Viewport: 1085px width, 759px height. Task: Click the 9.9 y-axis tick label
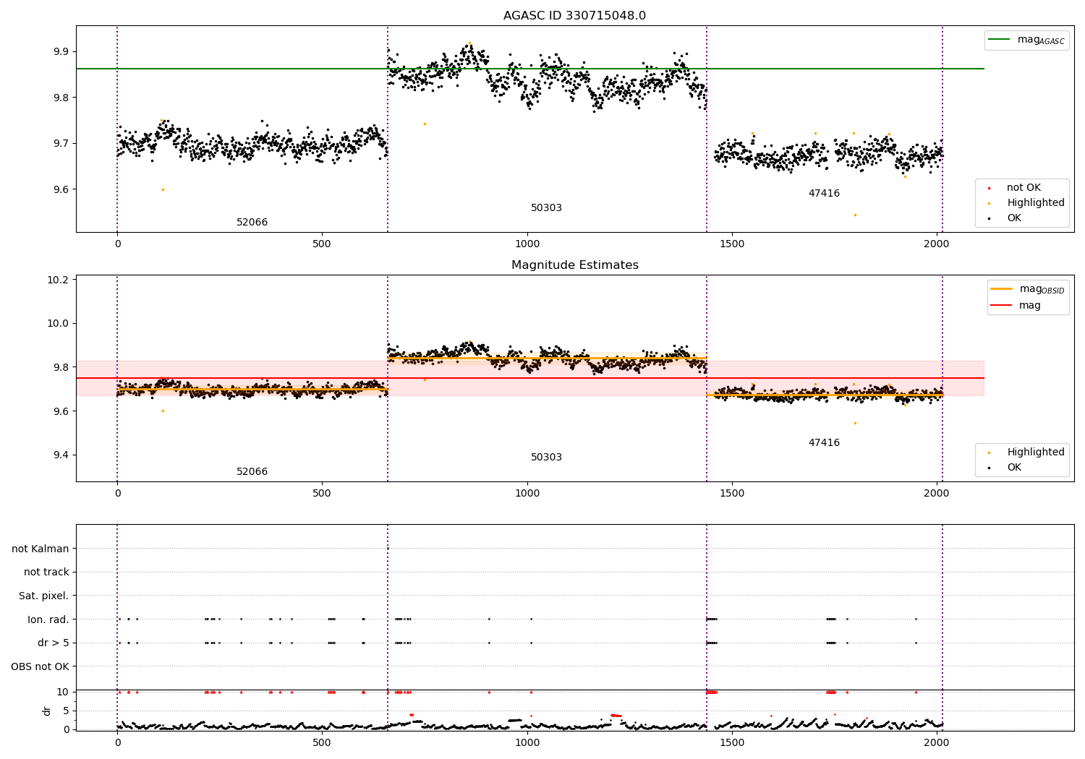(x=61, y=51)
